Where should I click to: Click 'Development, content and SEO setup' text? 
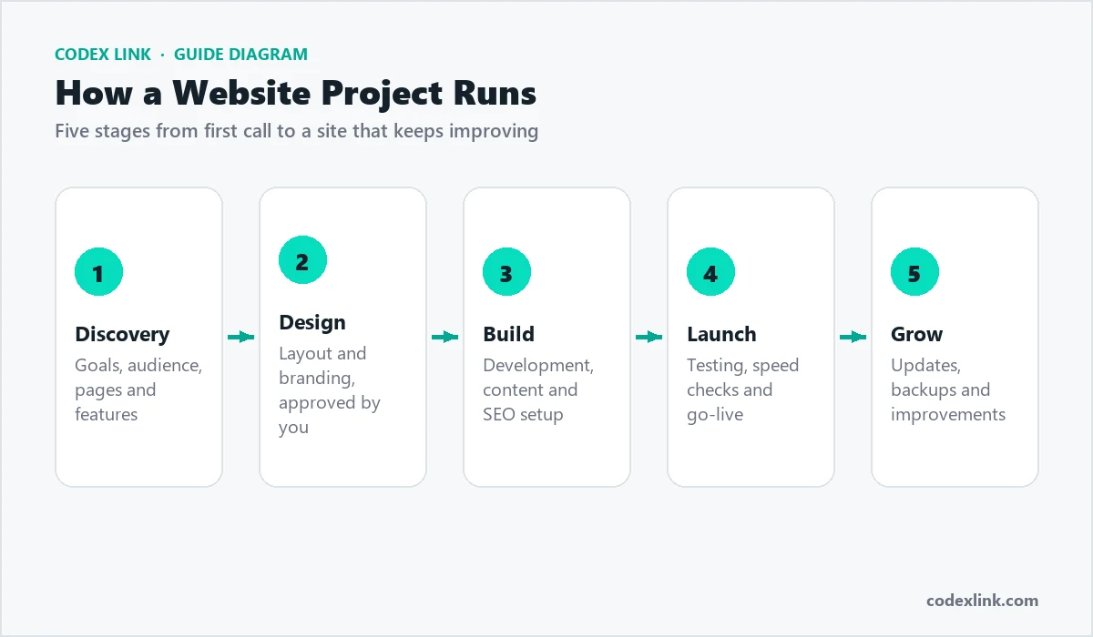click(x=538, y=389)
